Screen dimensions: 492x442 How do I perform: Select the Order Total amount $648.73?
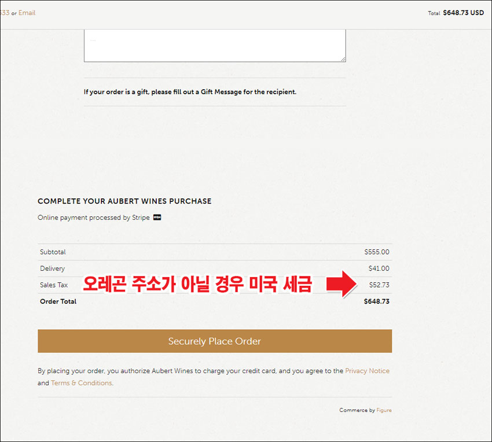377,301
